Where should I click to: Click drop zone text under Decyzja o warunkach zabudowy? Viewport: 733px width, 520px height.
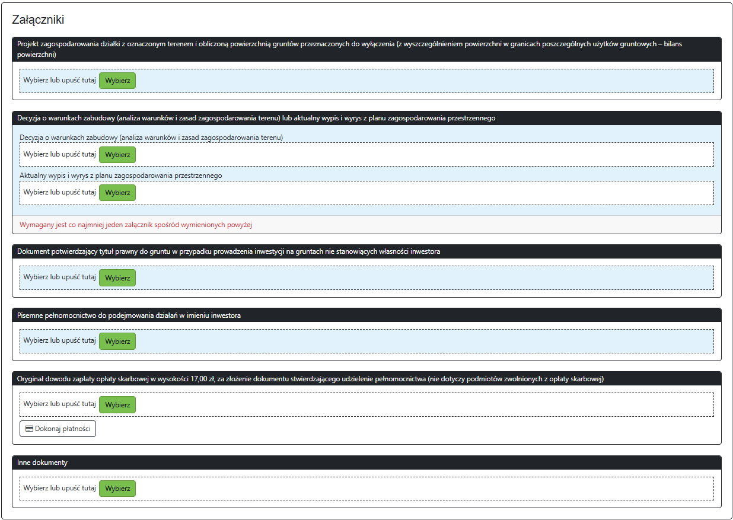point(59,155)
